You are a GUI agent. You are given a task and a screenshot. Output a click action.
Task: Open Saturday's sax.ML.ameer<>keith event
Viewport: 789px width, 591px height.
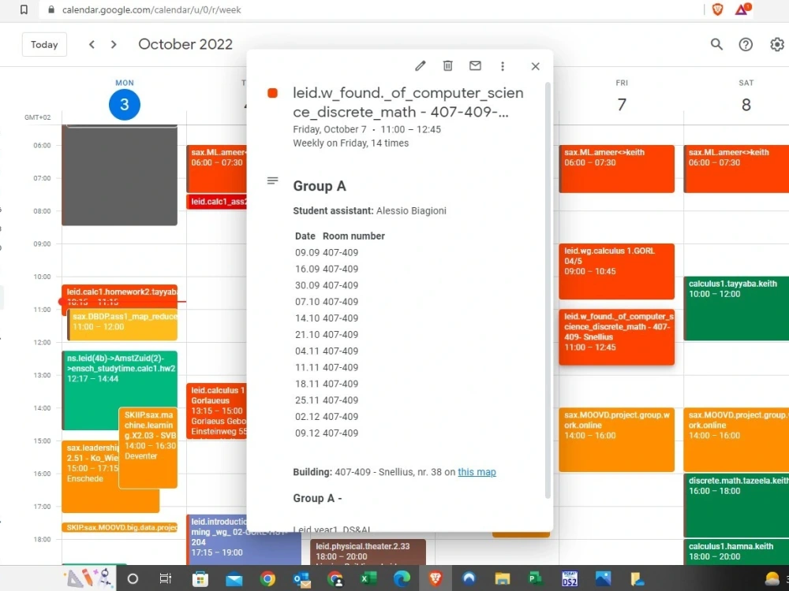point(736,169)
